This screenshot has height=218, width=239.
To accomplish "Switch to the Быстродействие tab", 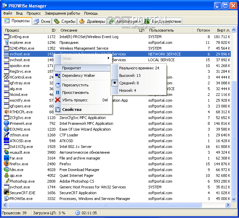I will click(163, 21).
